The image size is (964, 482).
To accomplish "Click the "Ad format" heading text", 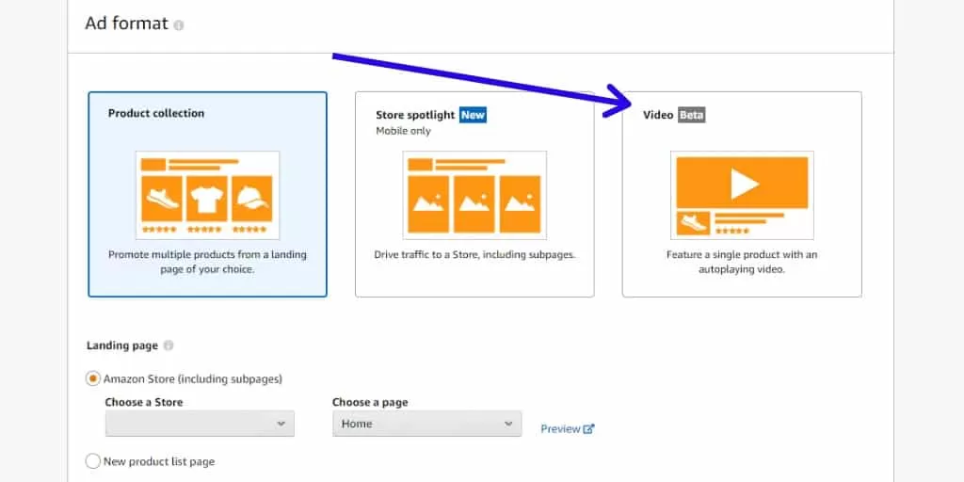I will pyautogui.click(x=127, y=24).
